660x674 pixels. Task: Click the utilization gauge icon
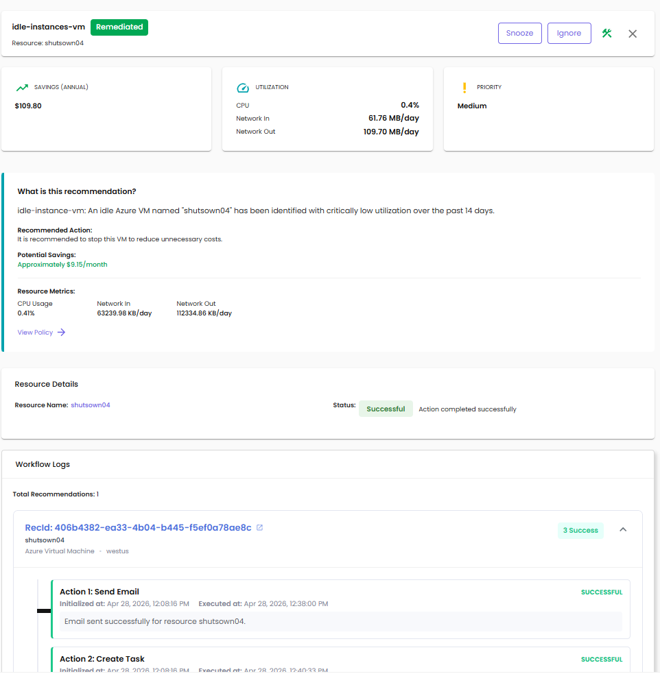[x=242, y=88]
